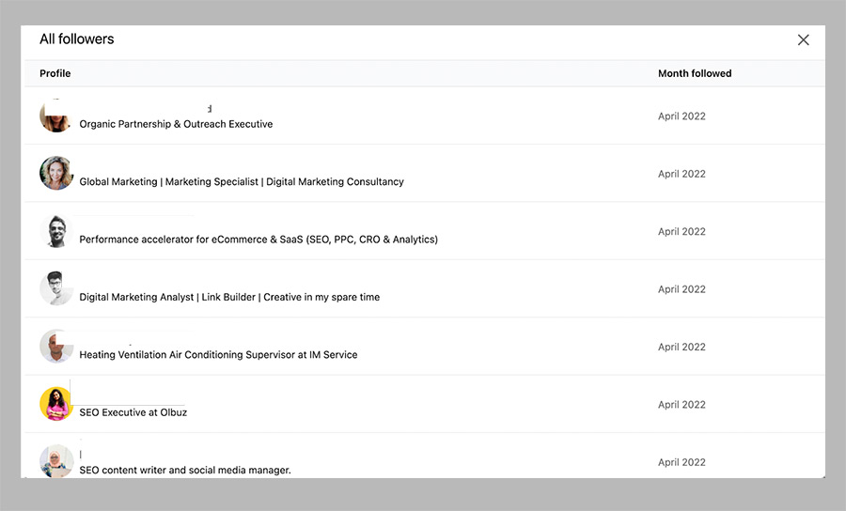Click avatar of Heating Ventilation Supervisor follower

tap(56, 347)
